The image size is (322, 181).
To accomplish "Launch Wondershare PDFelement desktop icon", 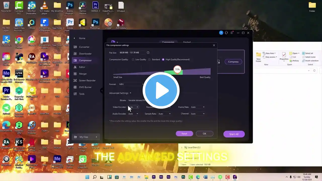I will pyautogui.click(x=45, y=25).
